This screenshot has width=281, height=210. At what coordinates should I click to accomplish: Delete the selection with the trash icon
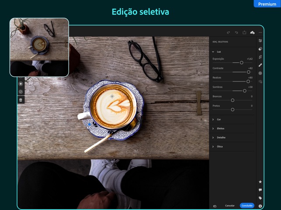coord(21,100)
